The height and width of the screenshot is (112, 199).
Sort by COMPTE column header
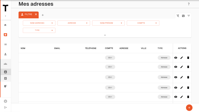[x=109, y=48]
